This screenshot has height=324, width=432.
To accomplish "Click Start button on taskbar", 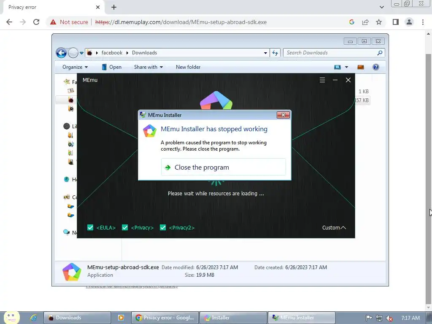I will pyautogui.click(x=11, y=318).
